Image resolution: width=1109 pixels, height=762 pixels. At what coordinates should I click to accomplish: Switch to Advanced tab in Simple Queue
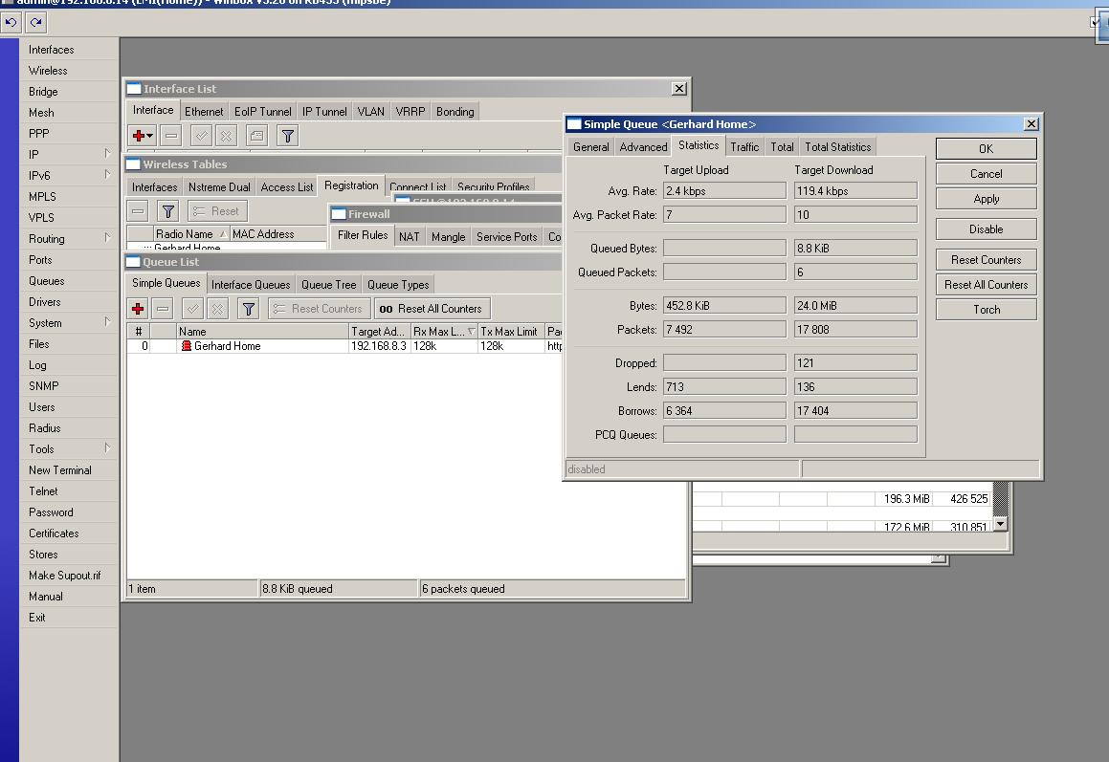[643, 147]
